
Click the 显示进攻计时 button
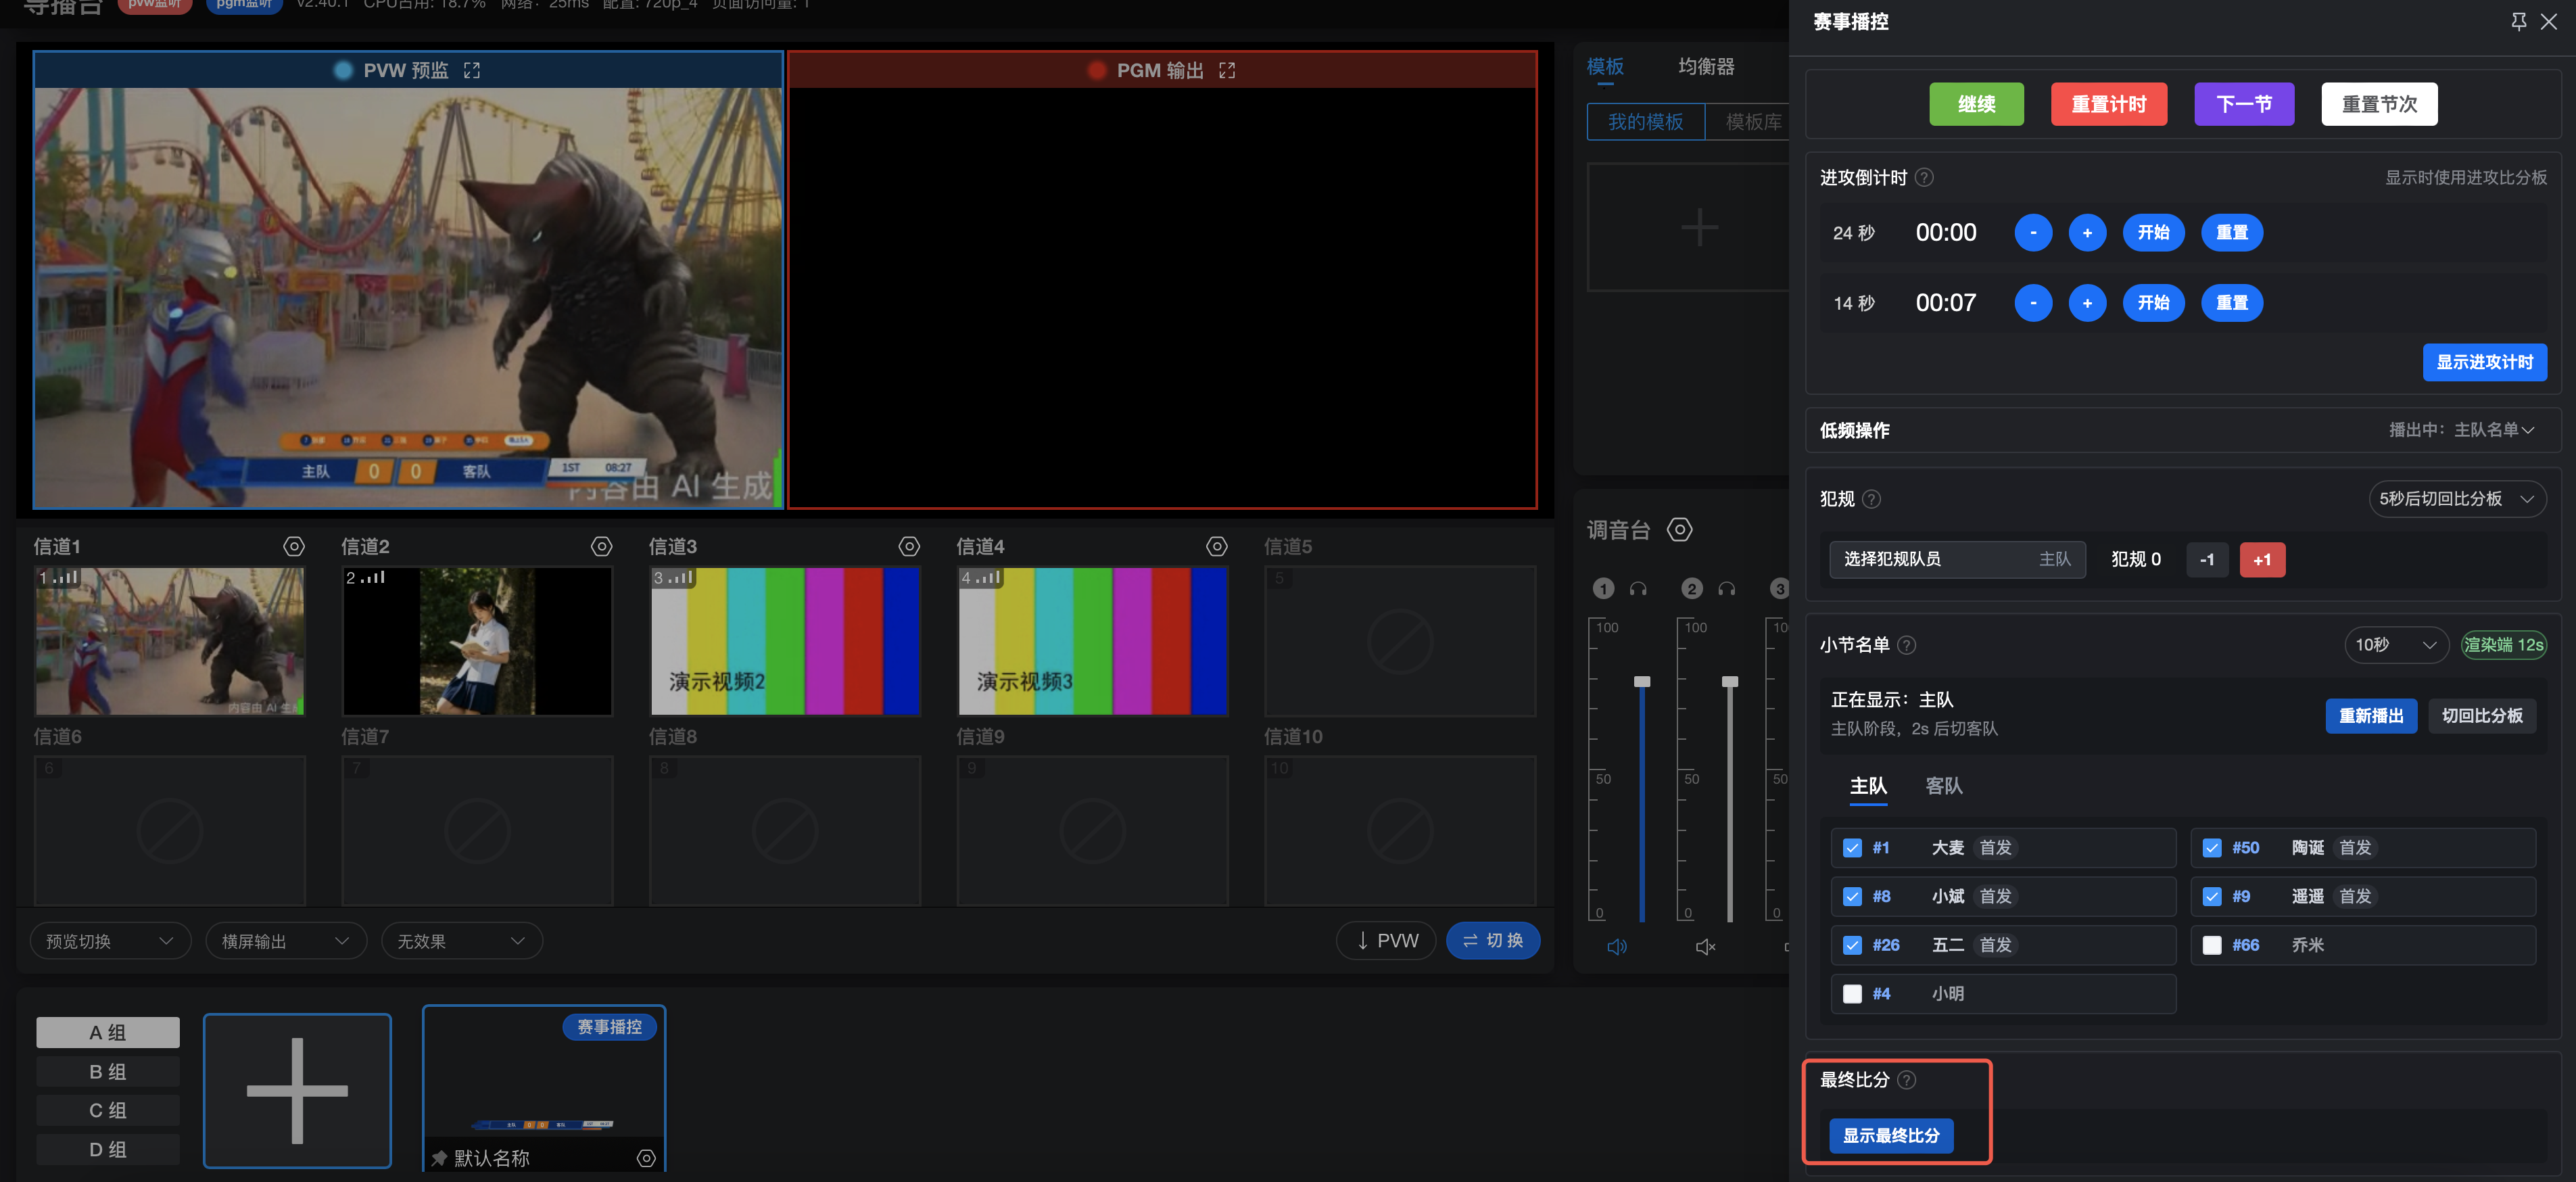click(x=2485, y=362)
